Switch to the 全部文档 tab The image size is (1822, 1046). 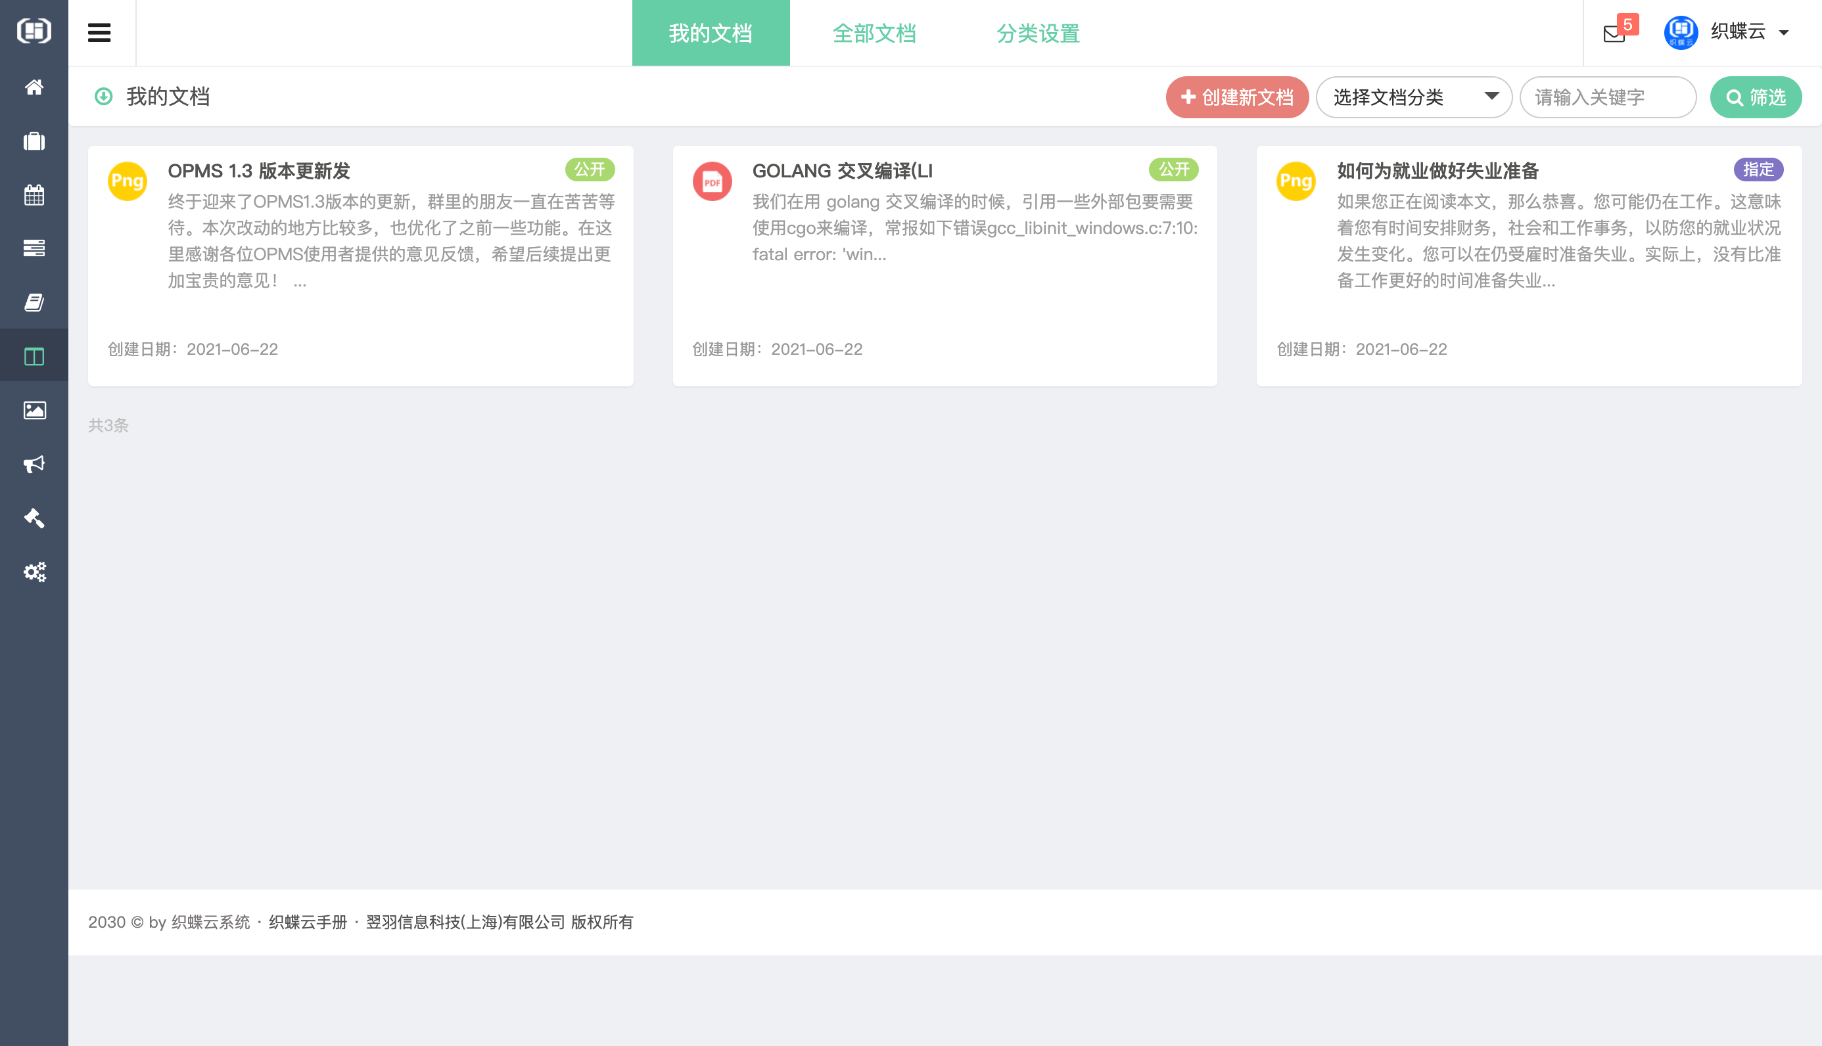(x=874, y=33)
